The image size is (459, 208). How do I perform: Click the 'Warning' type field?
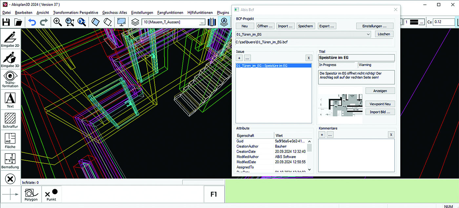point(376,65)
